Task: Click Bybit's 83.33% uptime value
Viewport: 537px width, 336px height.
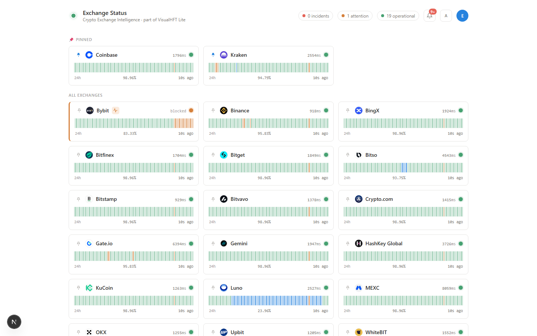Action: pos(130,134)
